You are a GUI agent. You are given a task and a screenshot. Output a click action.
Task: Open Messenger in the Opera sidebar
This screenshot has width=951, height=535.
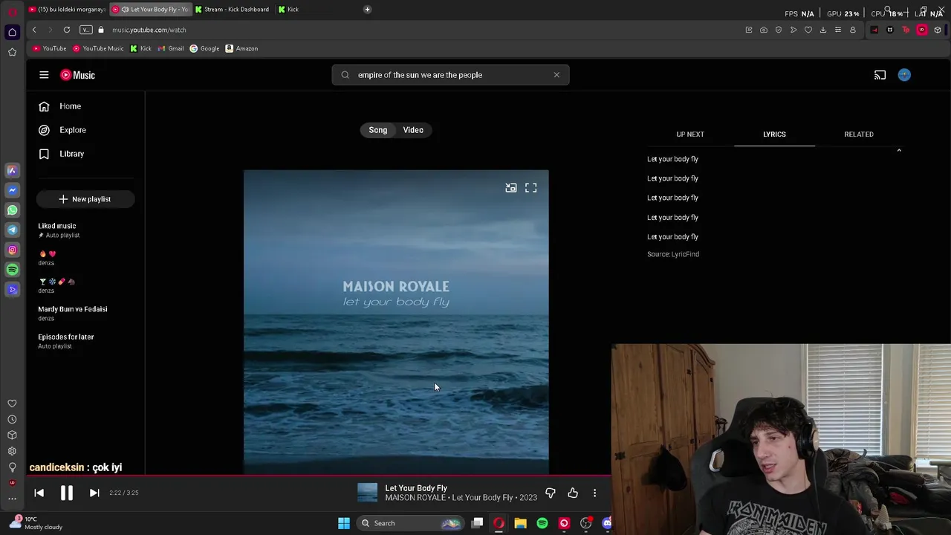pyautogui.click(x=12, y=190)
